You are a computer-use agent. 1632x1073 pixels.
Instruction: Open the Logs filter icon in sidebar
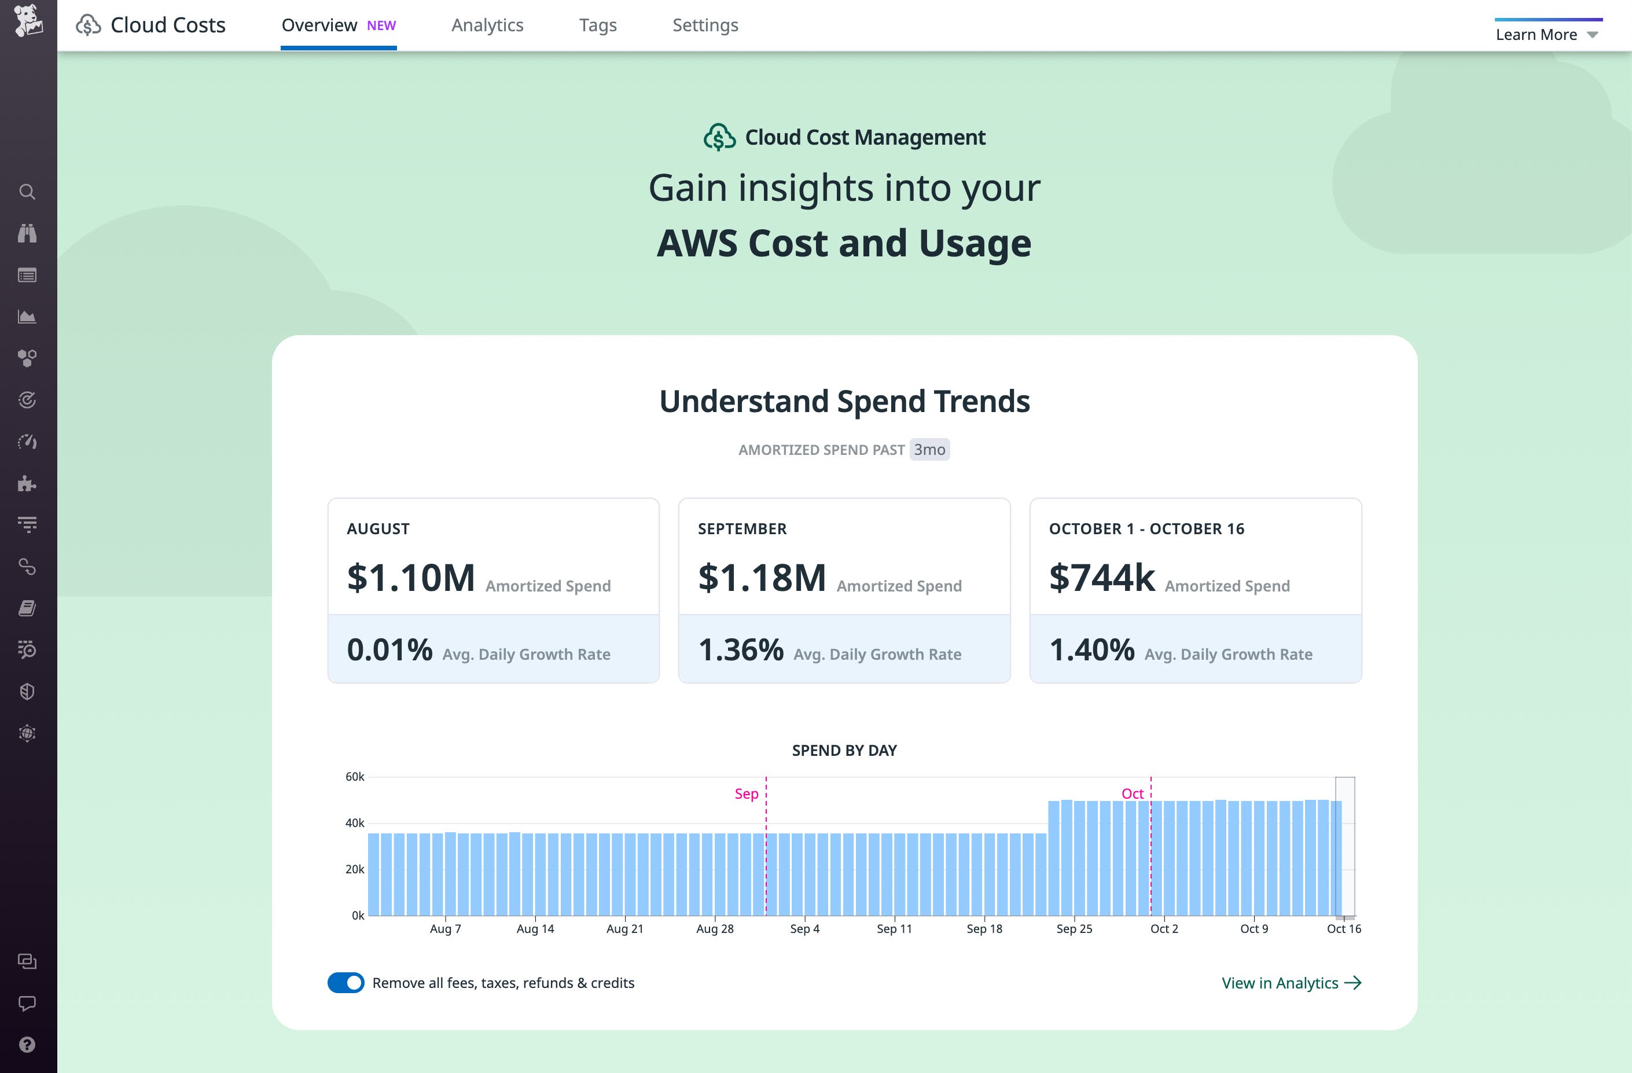pyautogui.click(x=27, y=524)
